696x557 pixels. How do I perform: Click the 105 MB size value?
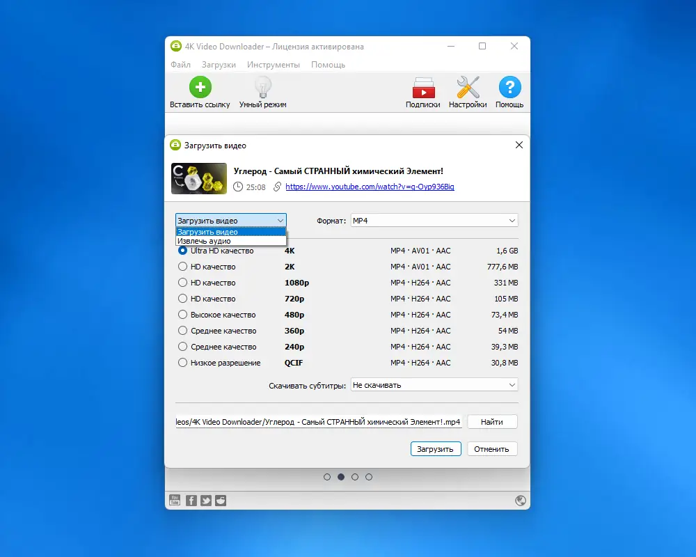tap(506, 299)
